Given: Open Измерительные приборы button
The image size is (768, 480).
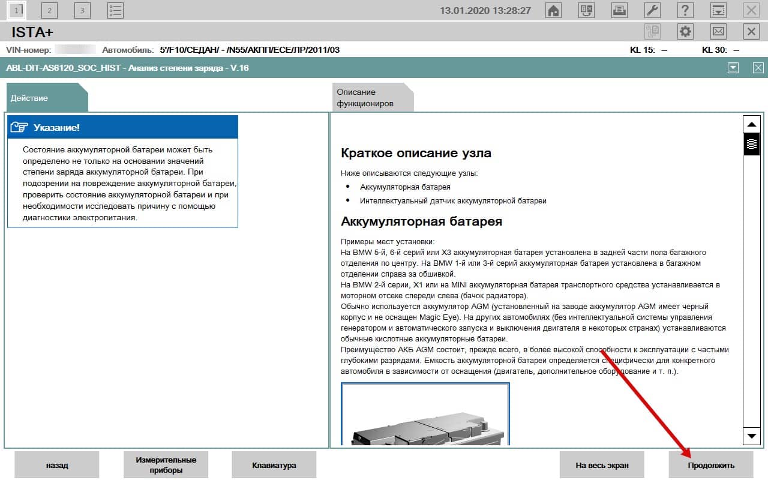Looking at the screenshot, I should click(x=166, y=465).
